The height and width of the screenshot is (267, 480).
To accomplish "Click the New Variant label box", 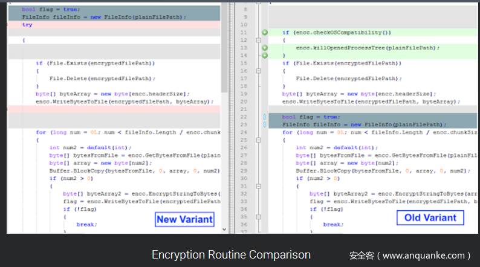I will point(184,219).
